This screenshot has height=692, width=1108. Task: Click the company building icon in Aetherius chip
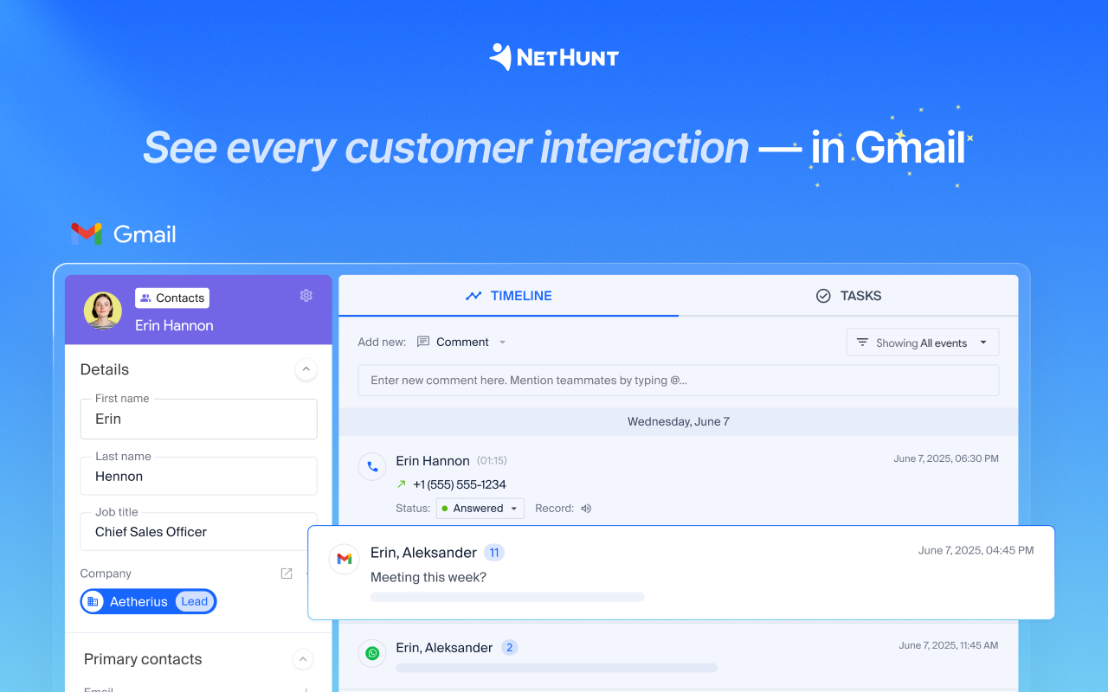pos(93,601)
